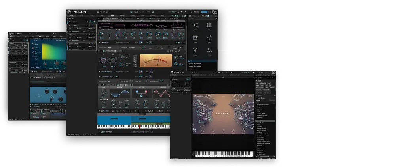Image resolution: width=393 pixels, height=168 pixels.
Task: Click the tuning fork icon in center window
Action: pos(192,12)
